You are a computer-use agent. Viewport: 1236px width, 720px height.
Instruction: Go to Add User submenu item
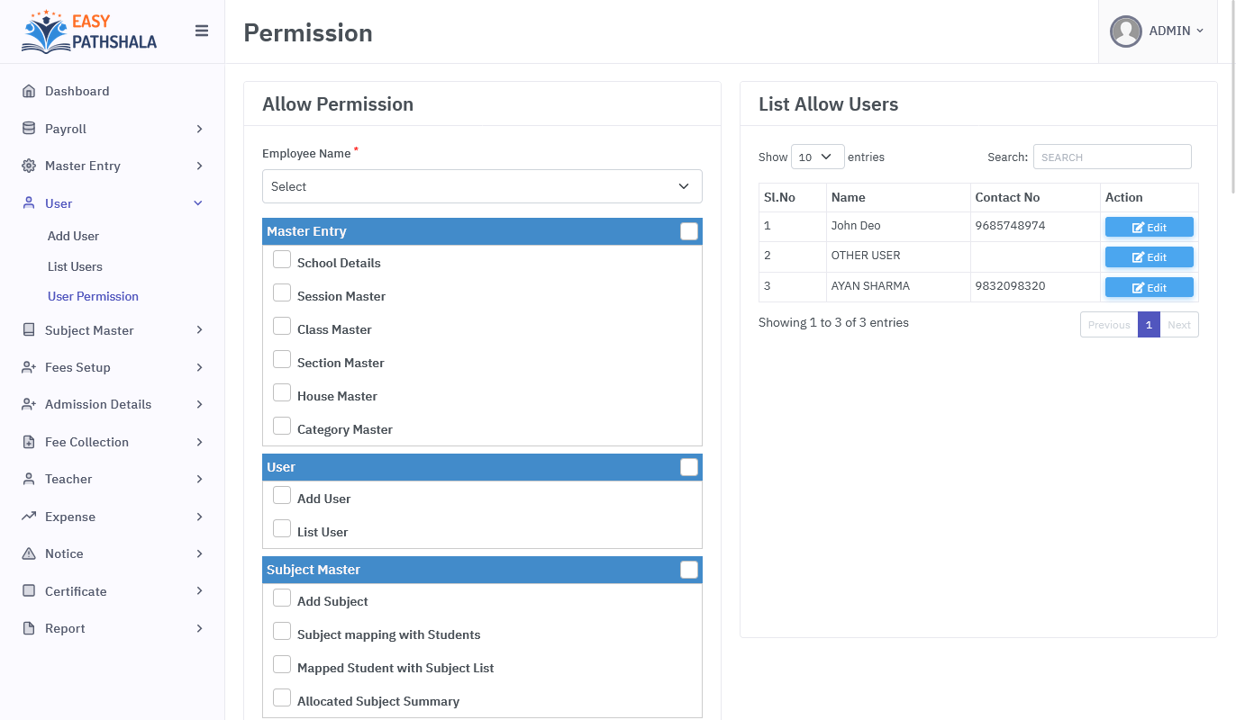click(x=73, y=236)
